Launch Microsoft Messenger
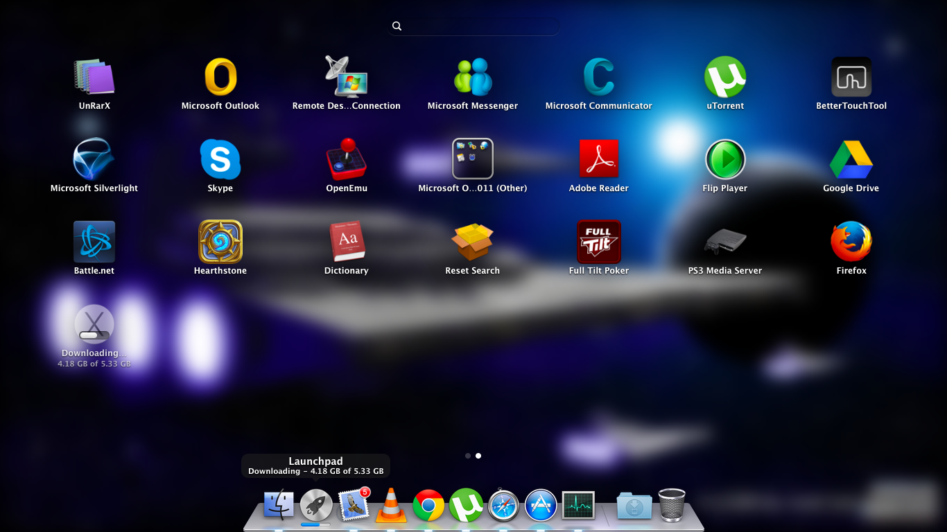This screenshot has height=532, width=947. pyautogui.click(x=473, y=77)
